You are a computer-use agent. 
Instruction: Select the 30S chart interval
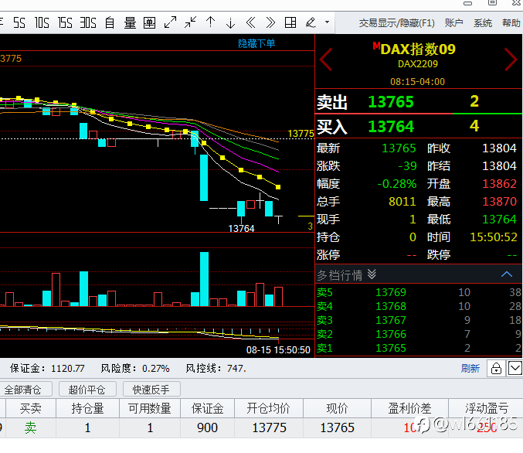(88, 23)
